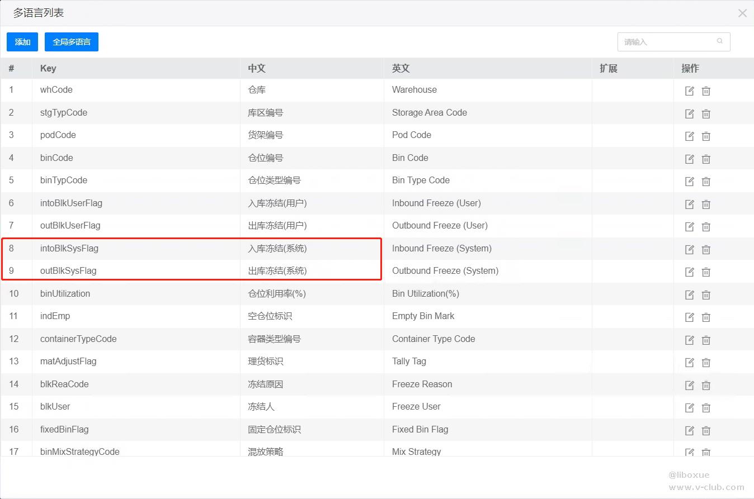754x499 pixels.
Task: Delete the stgTypCode row via trash icon
Action: click(706, 114)
